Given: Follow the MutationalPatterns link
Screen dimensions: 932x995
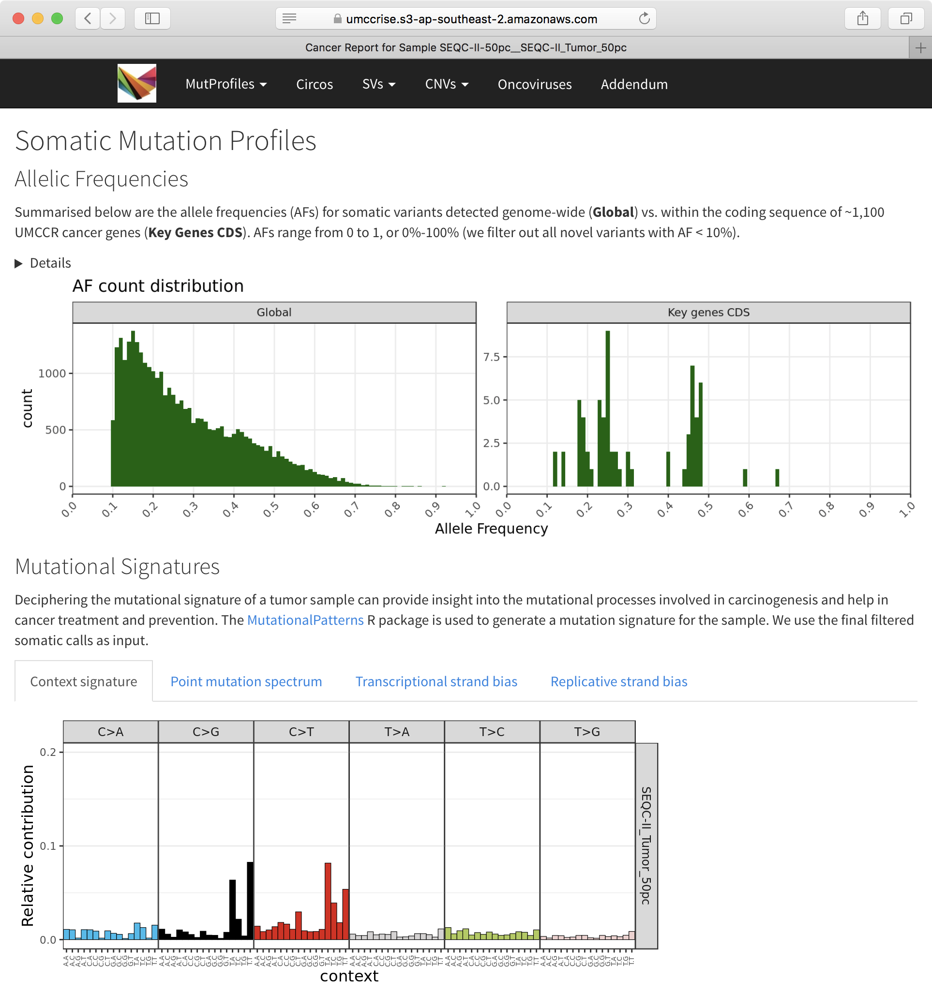Looking at the screenshot, I should pyautogui.click(x=305, y=619).
